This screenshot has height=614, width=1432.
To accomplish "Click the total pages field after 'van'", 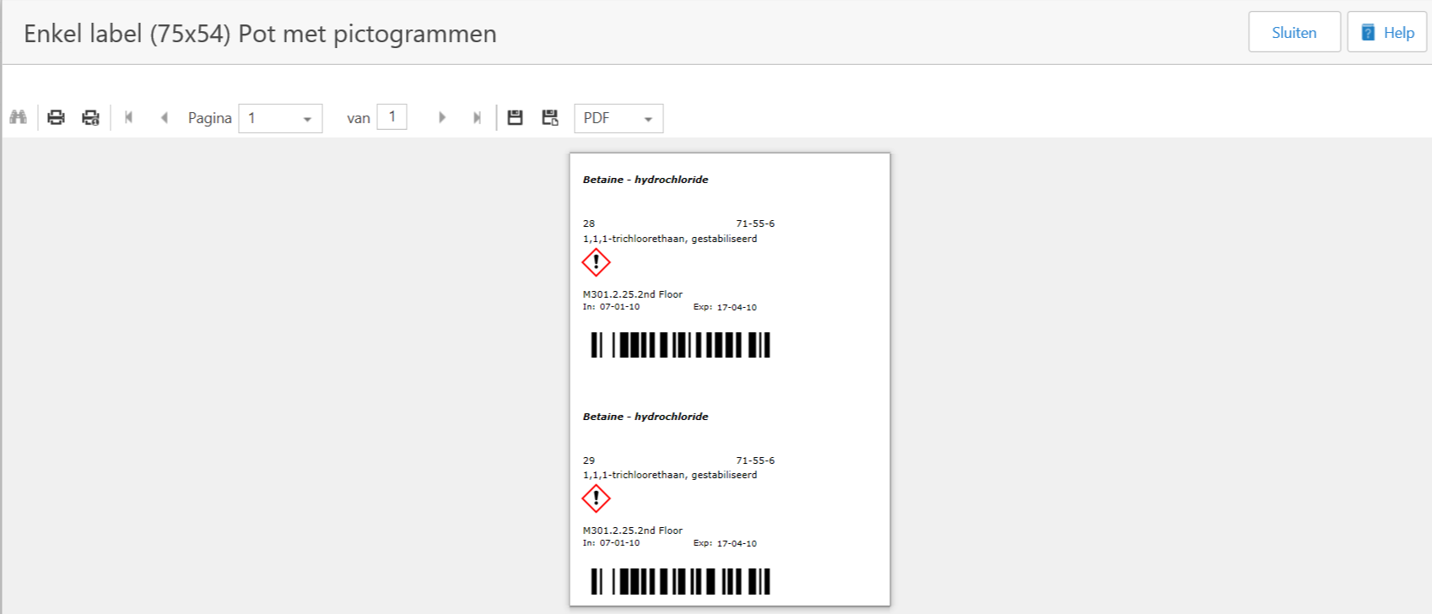I will coord(392,117).
